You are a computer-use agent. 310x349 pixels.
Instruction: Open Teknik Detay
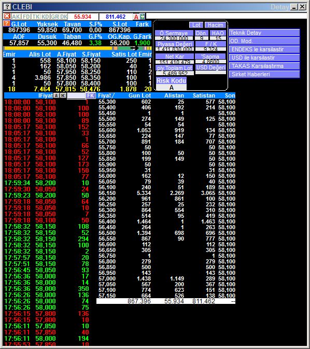264,33
